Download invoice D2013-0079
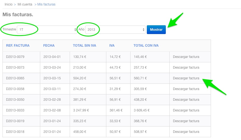Screen dimensions: 241x140 click(x=186, y=57)
